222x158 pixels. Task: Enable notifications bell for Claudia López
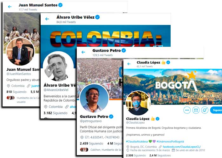205,110
